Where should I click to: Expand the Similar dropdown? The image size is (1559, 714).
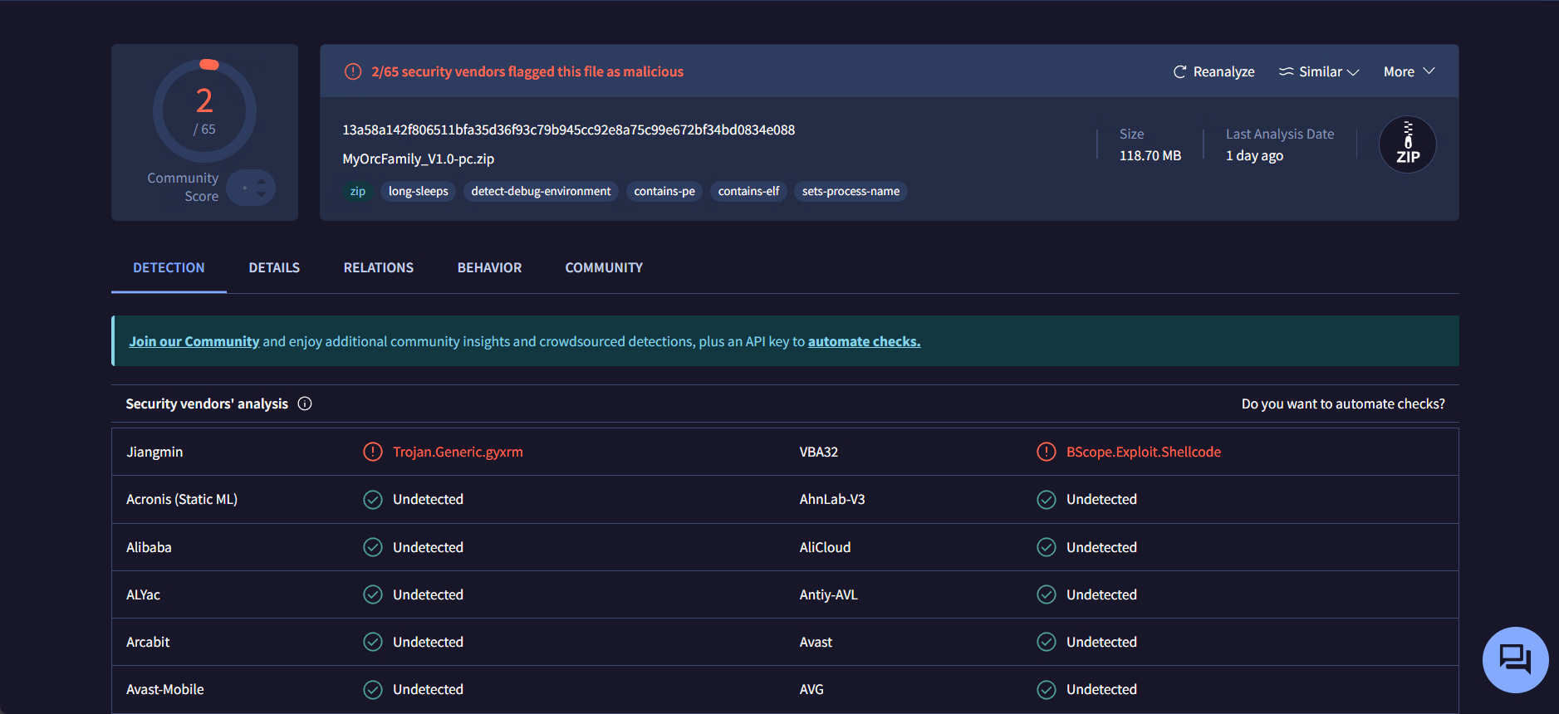pos(1319,72)
